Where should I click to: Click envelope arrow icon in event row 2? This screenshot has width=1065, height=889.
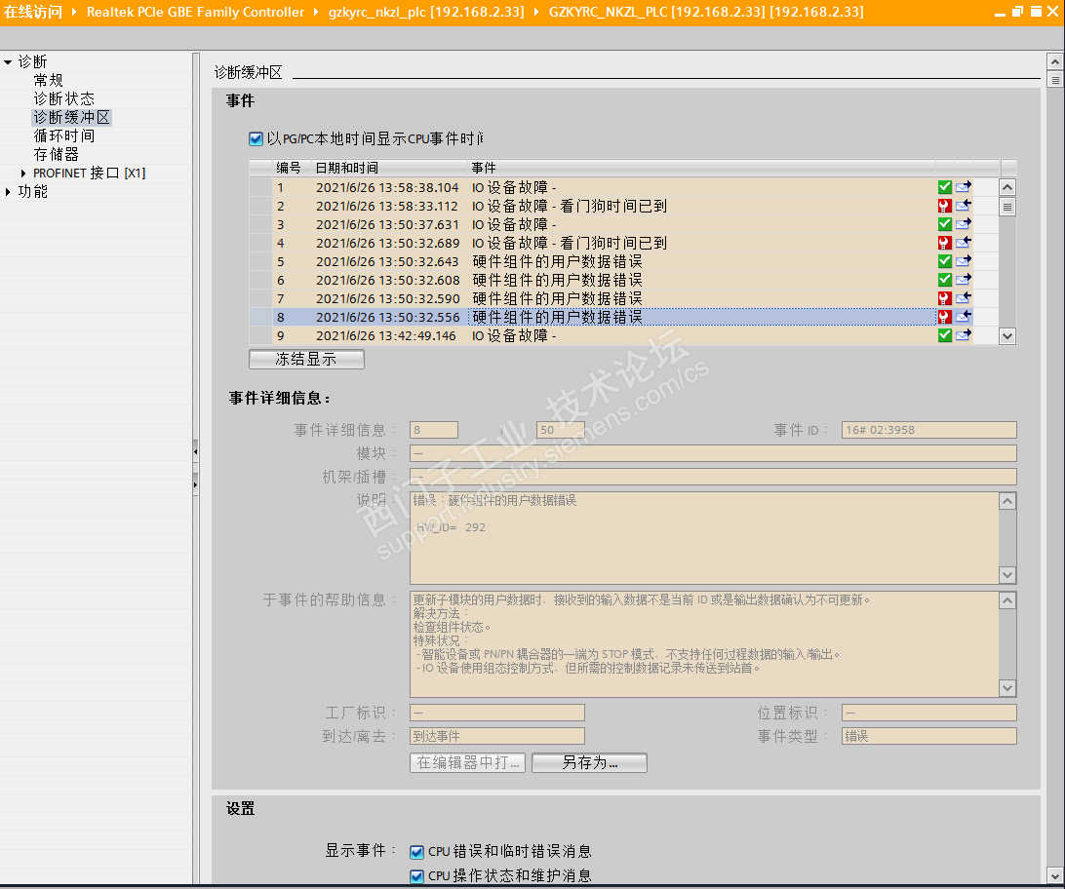(x=964, y=206)
